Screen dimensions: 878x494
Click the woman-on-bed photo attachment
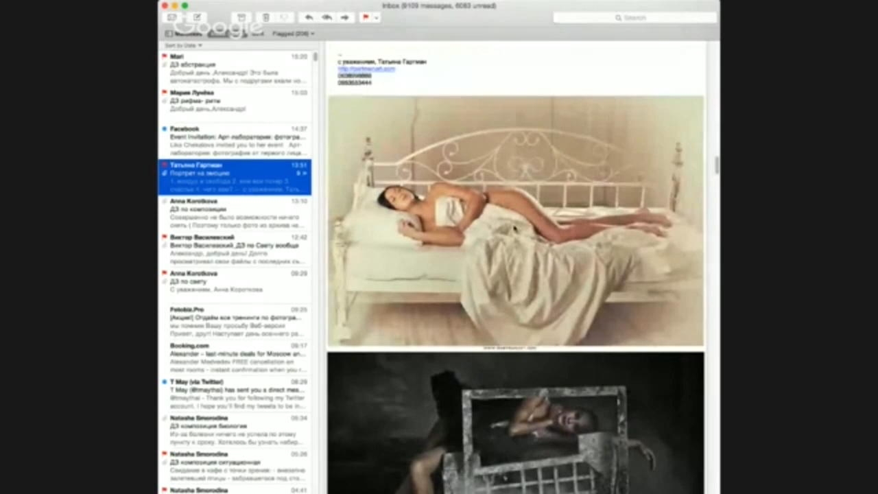516,222
